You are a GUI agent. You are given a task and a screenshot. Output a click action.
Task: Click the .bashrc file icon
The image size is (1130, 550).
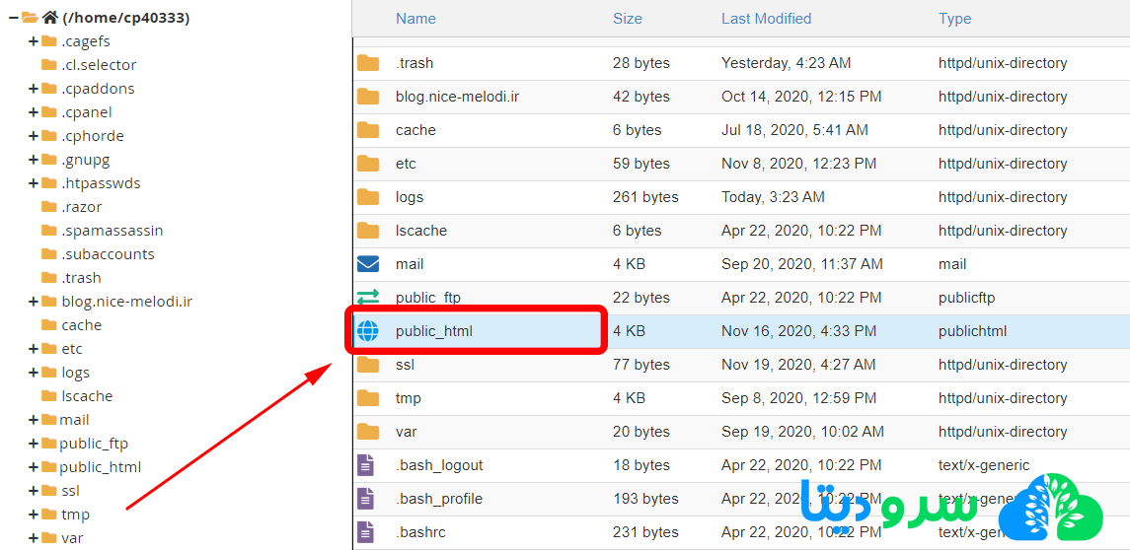pyautogui.click(x=366, y=532)
